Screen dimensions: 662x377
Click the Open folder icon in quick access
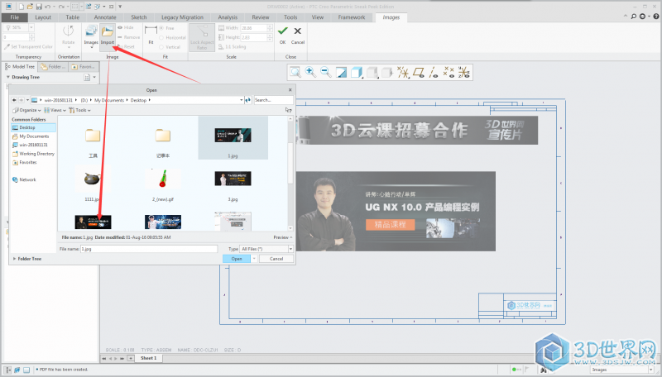coord(30,7)
